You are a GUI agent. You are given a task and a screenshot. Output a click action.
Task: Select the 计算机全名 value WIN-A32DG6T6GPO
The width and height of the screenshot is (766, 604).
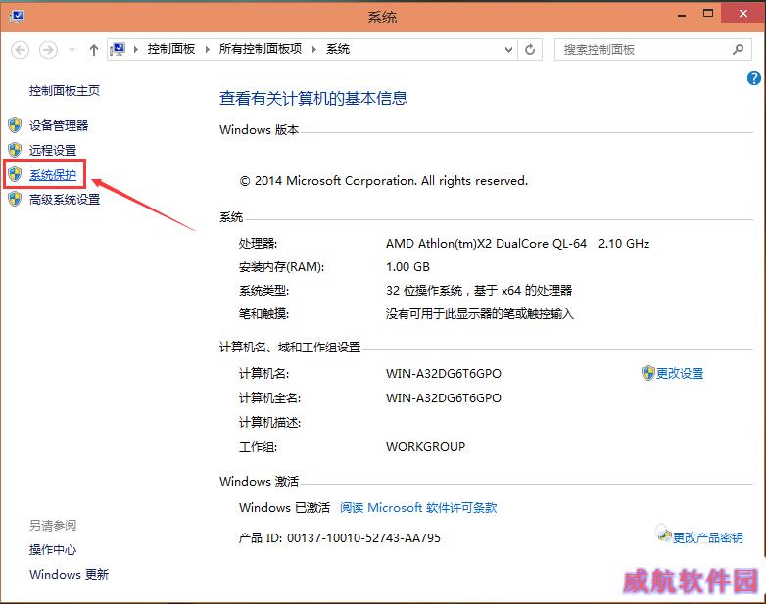click(x=444, y=398)
